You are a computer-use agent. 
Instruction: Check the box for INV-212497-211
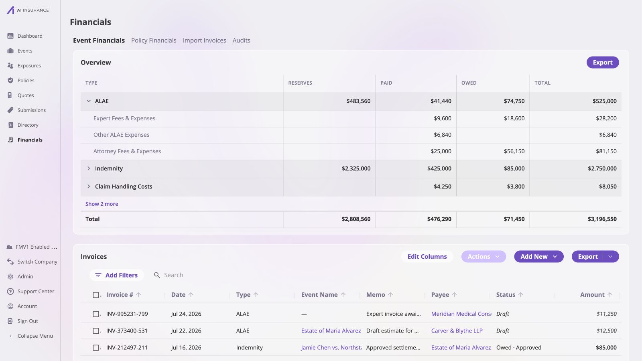(x=96, y=348)
